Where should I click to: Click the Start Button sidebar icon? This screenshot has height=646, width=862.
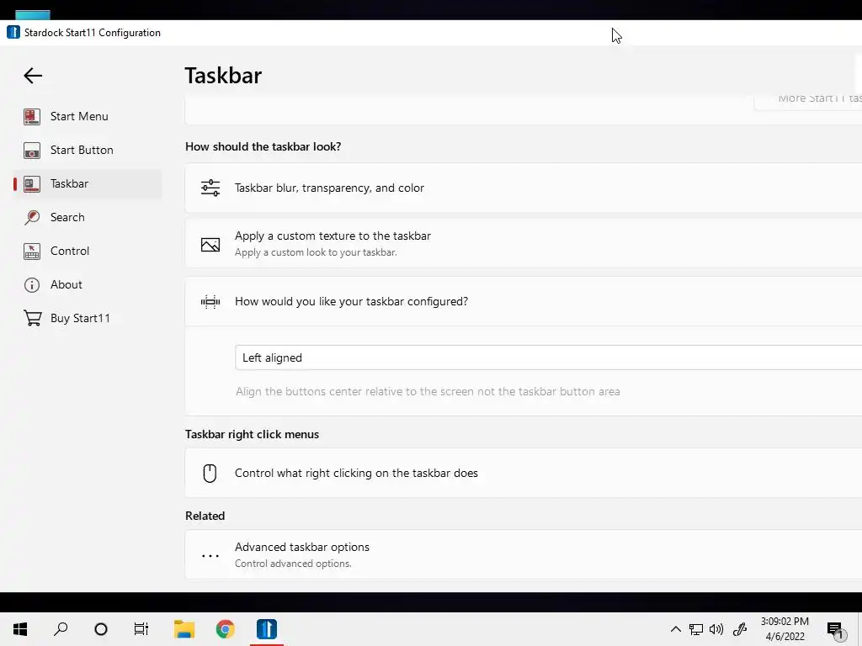click(32, 150)
